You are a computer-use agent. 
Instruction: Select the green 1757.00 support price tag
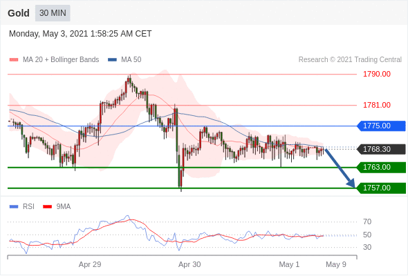(x=381, y=188)
